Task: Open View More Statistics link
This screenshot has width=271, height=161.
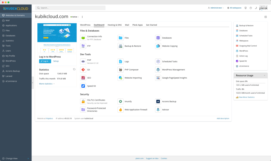Action: point(246,97)
